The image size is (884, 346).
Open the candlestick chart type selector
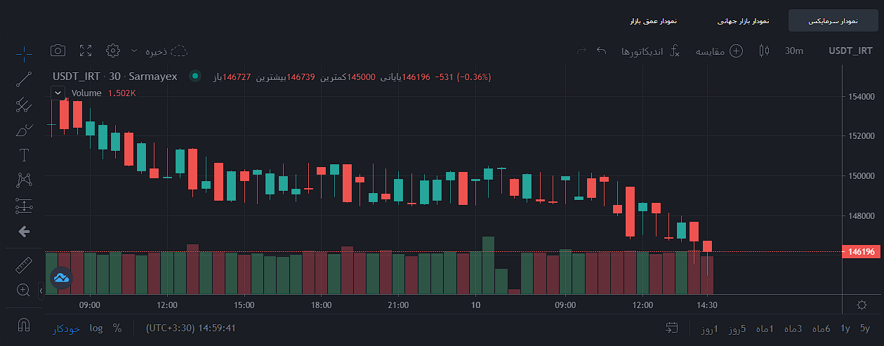(764, 51)
